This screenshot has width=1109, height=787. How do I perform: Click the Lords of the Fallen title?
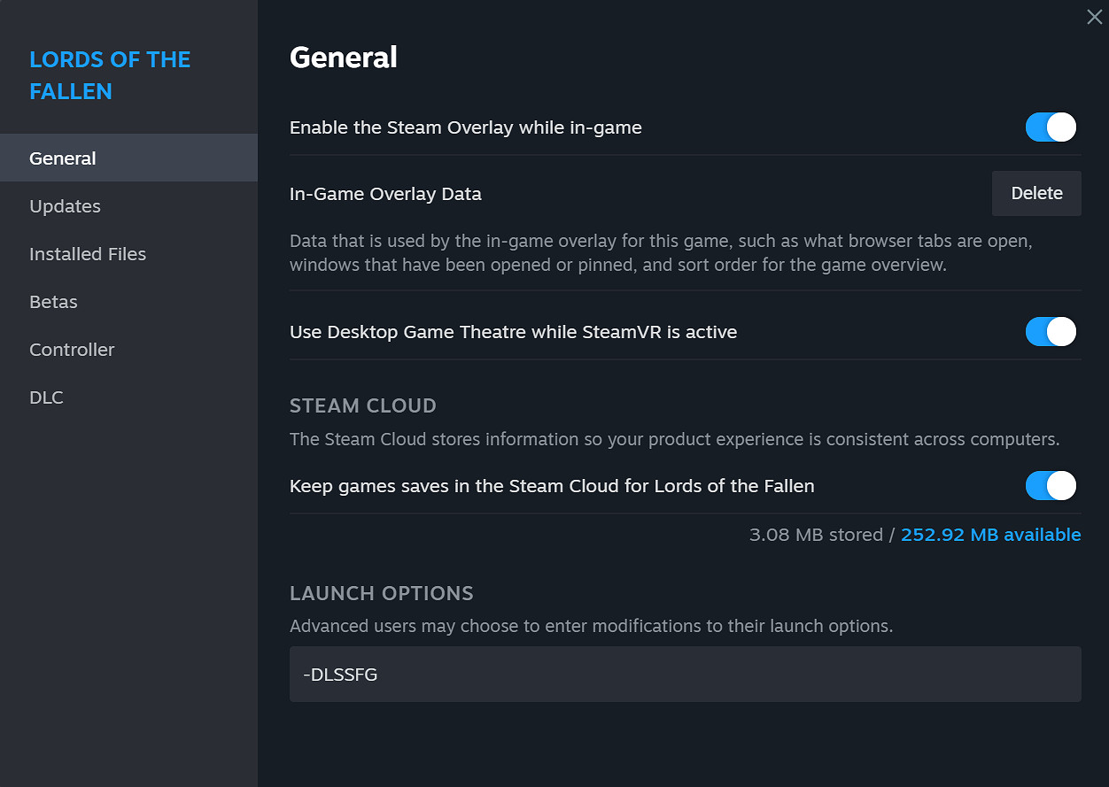point(110,75)
